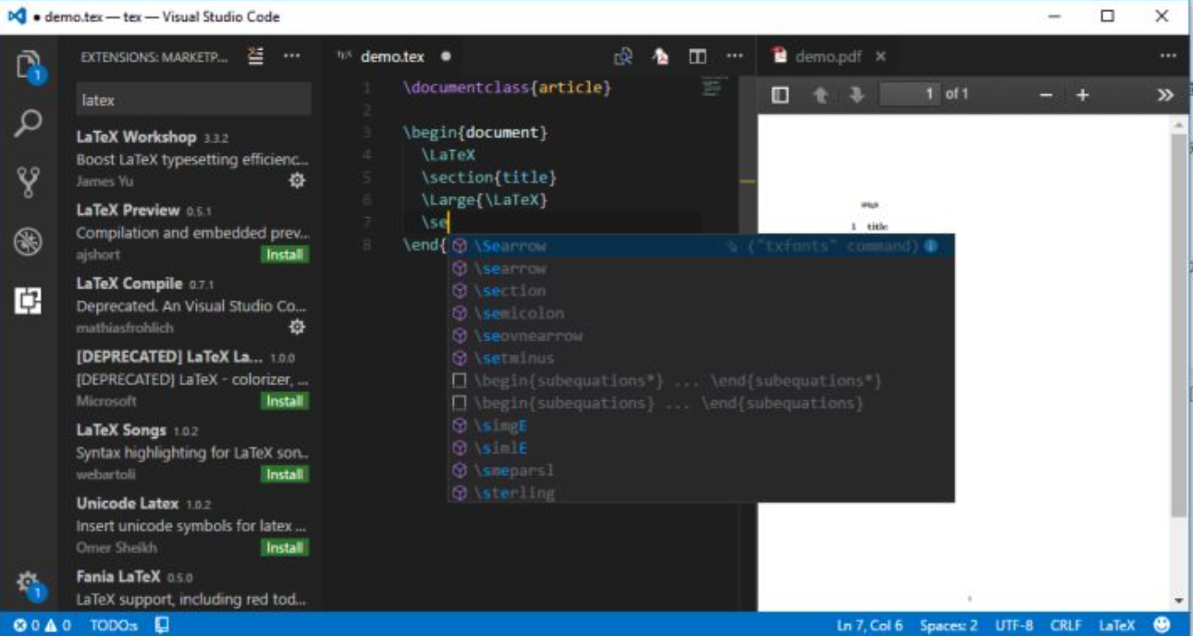The width and height of the screenshot is (1193, 636).
Task: Click the status bar icon beside TODOs
Action: pos(162,626)
